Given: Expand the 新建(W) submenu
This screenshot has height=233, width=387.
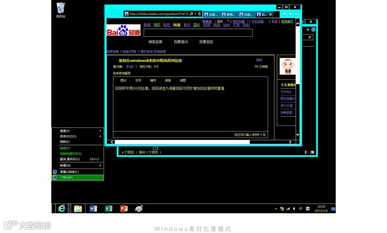Looking at the screenshot, I should 77,166.
